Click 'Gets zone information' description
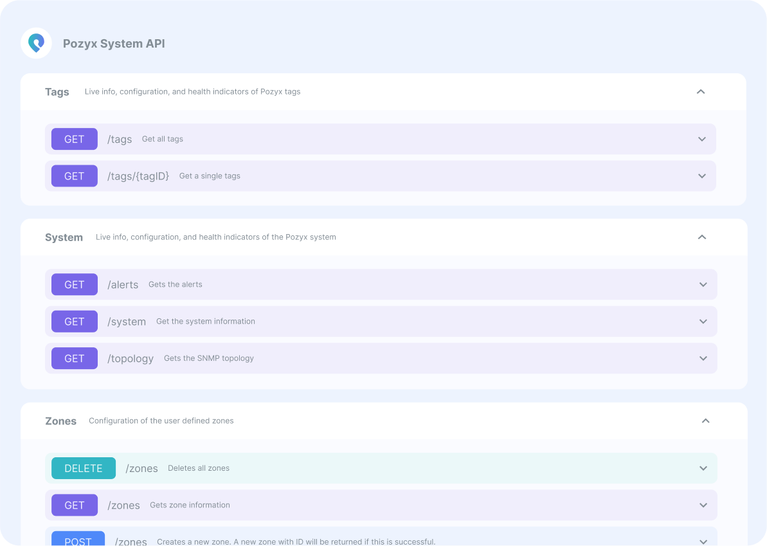 click(190, 505)
